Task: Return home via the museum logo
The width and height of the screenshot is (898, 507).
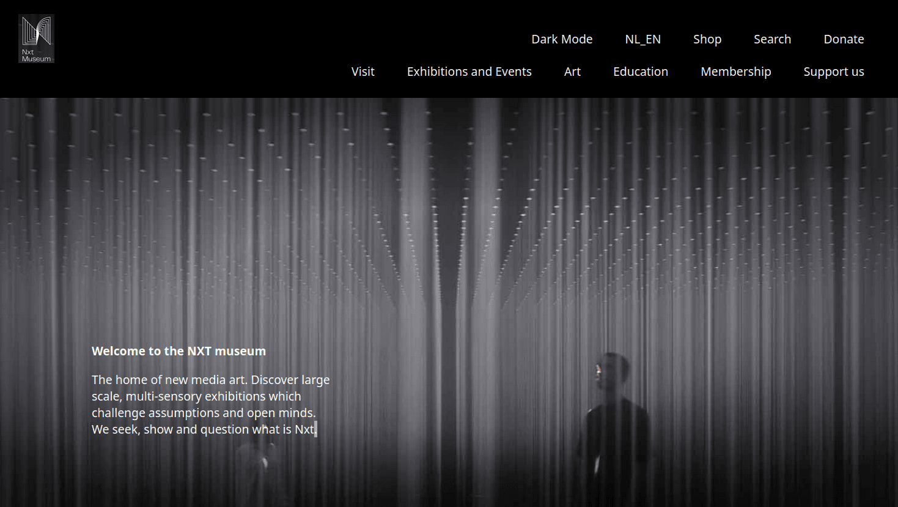Action: pos(36,37)
